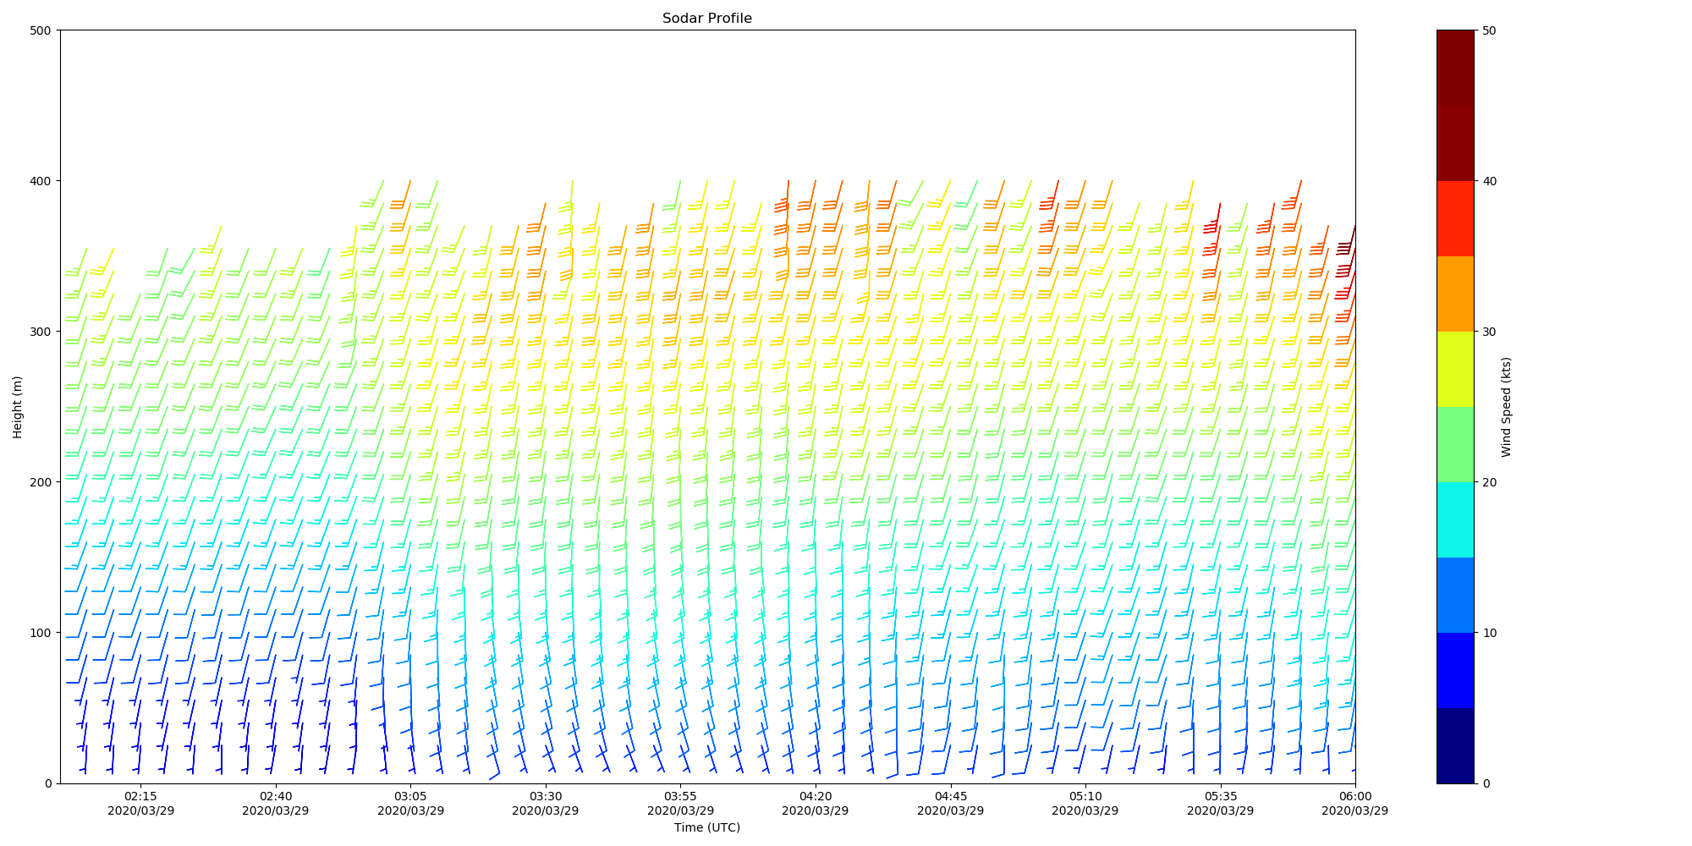Click the colorbar 30 tick label
Image resolution: width=1692 pixels, height=846 pixels.
pyautogui.click(x=1488, y=332)
